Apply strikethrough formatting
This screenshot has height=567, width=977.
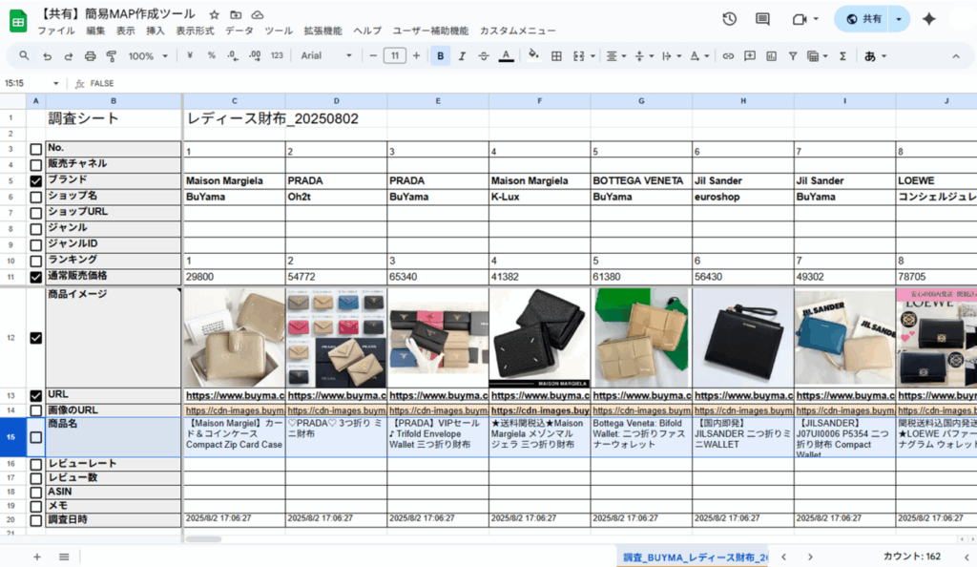click(x=484, y=56)
